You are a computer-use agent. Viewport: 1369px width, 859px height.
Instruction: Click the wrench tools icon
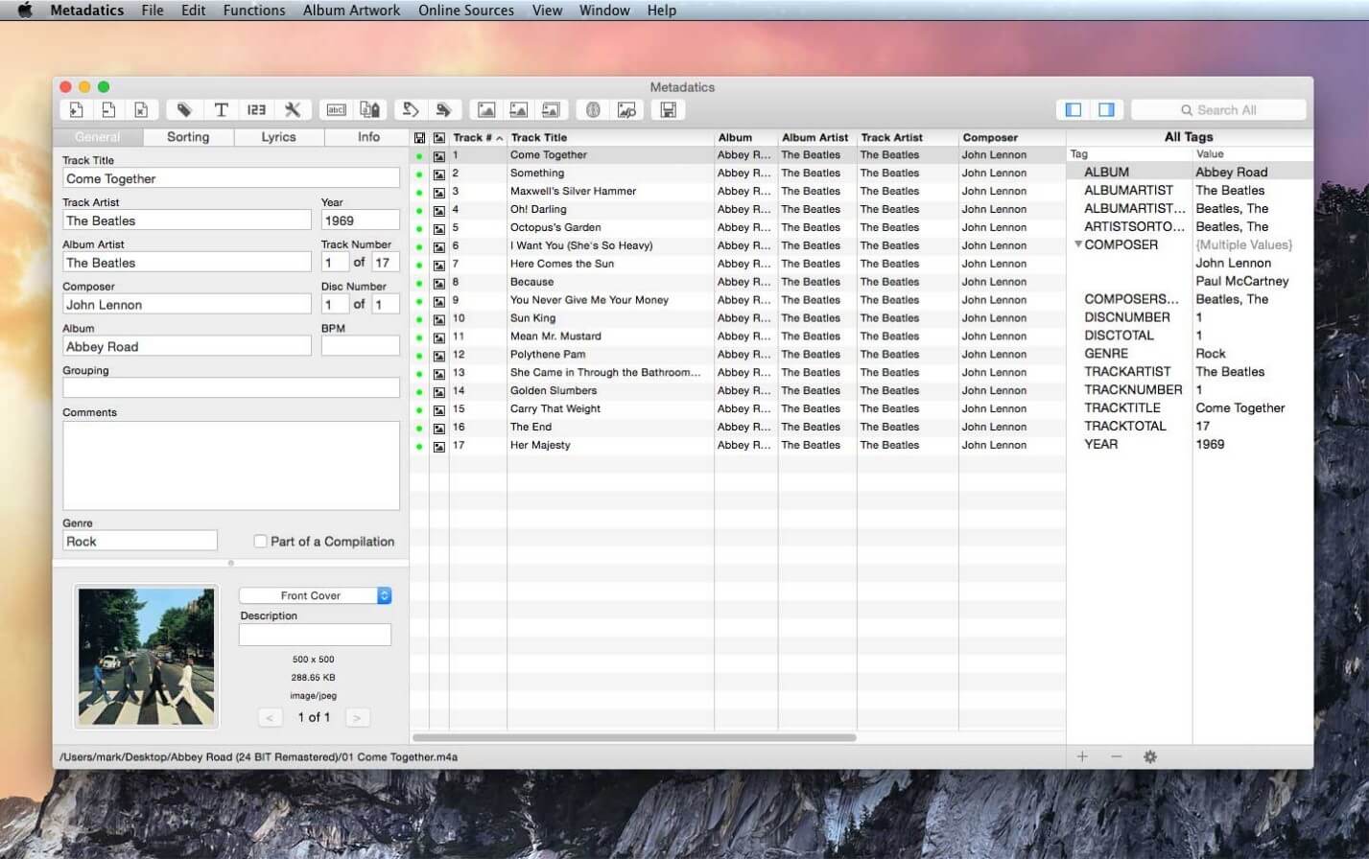[x=293, y=109]
